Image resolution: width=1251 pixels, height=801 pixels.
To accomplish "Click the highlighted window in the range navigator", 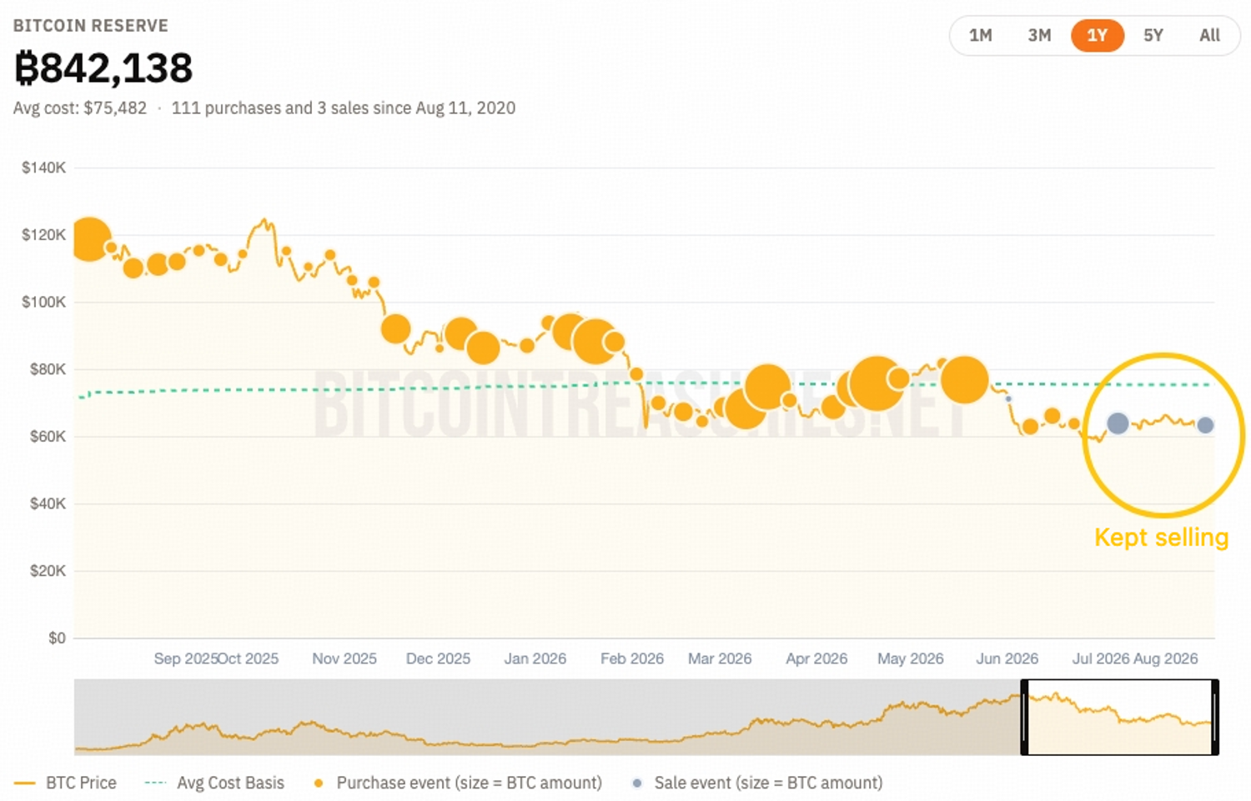I will [x=1120, y=718].
